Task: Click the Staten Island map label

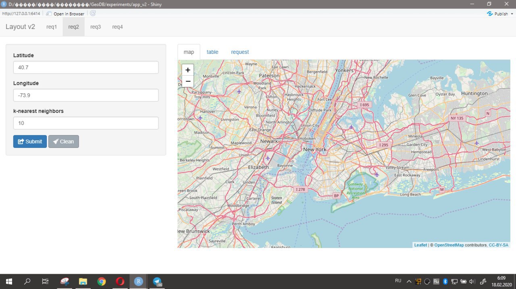Action: tap(277, 200)
